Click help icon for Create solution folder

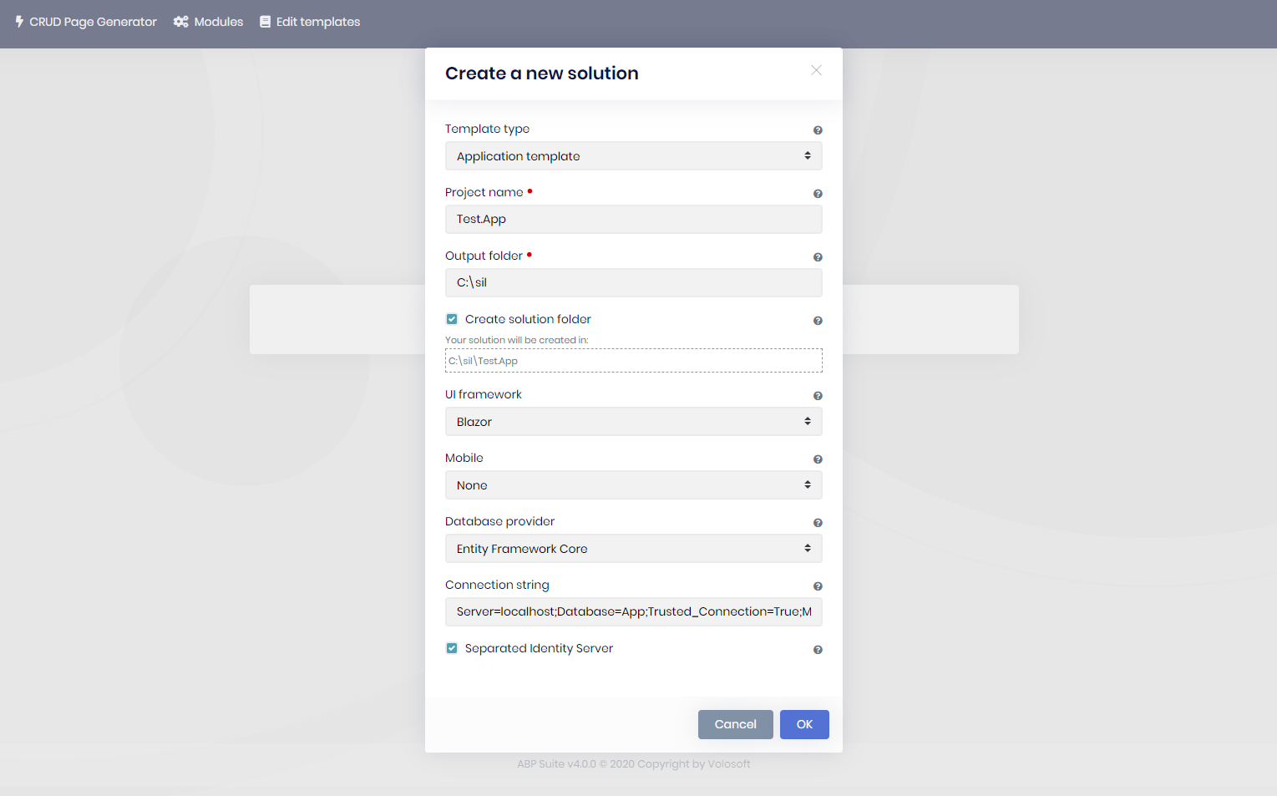tap(818, 321)
